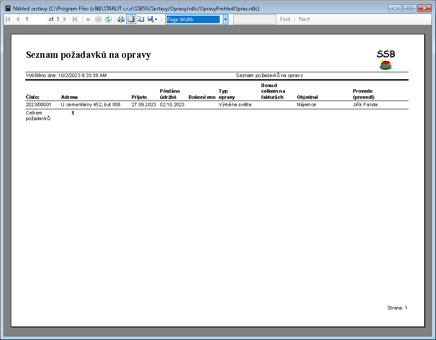Image resolution: width=436 pixels, height=340 pixels.
Task: Click the SSB house logo in report
Action: tap(386, 65)
